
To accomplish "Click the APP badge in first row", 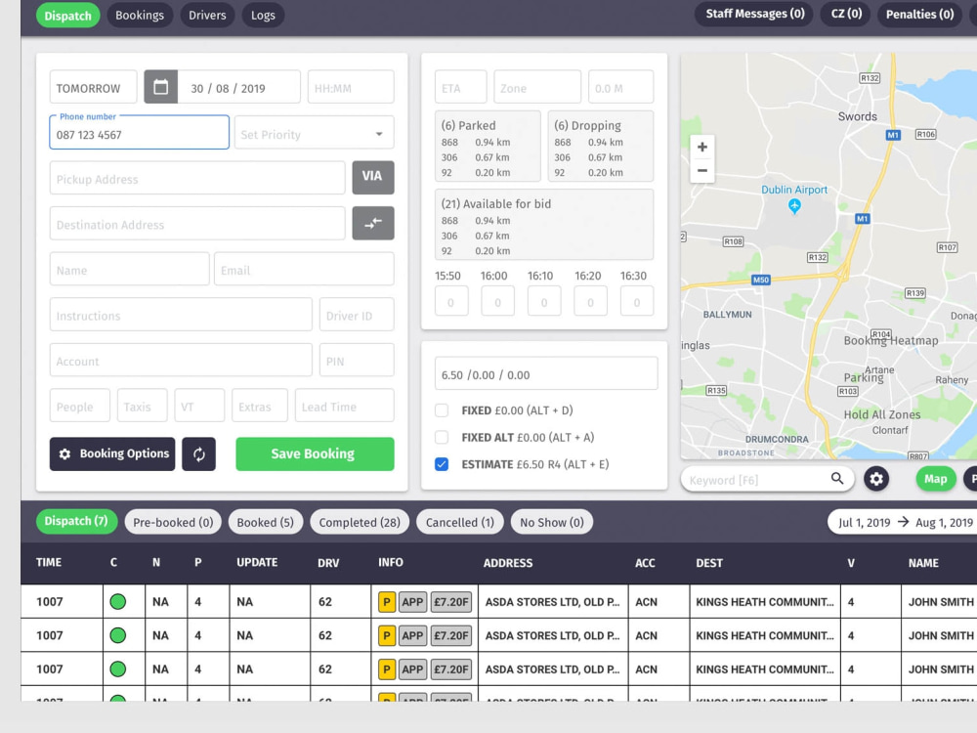I will (x=412, y=602).
